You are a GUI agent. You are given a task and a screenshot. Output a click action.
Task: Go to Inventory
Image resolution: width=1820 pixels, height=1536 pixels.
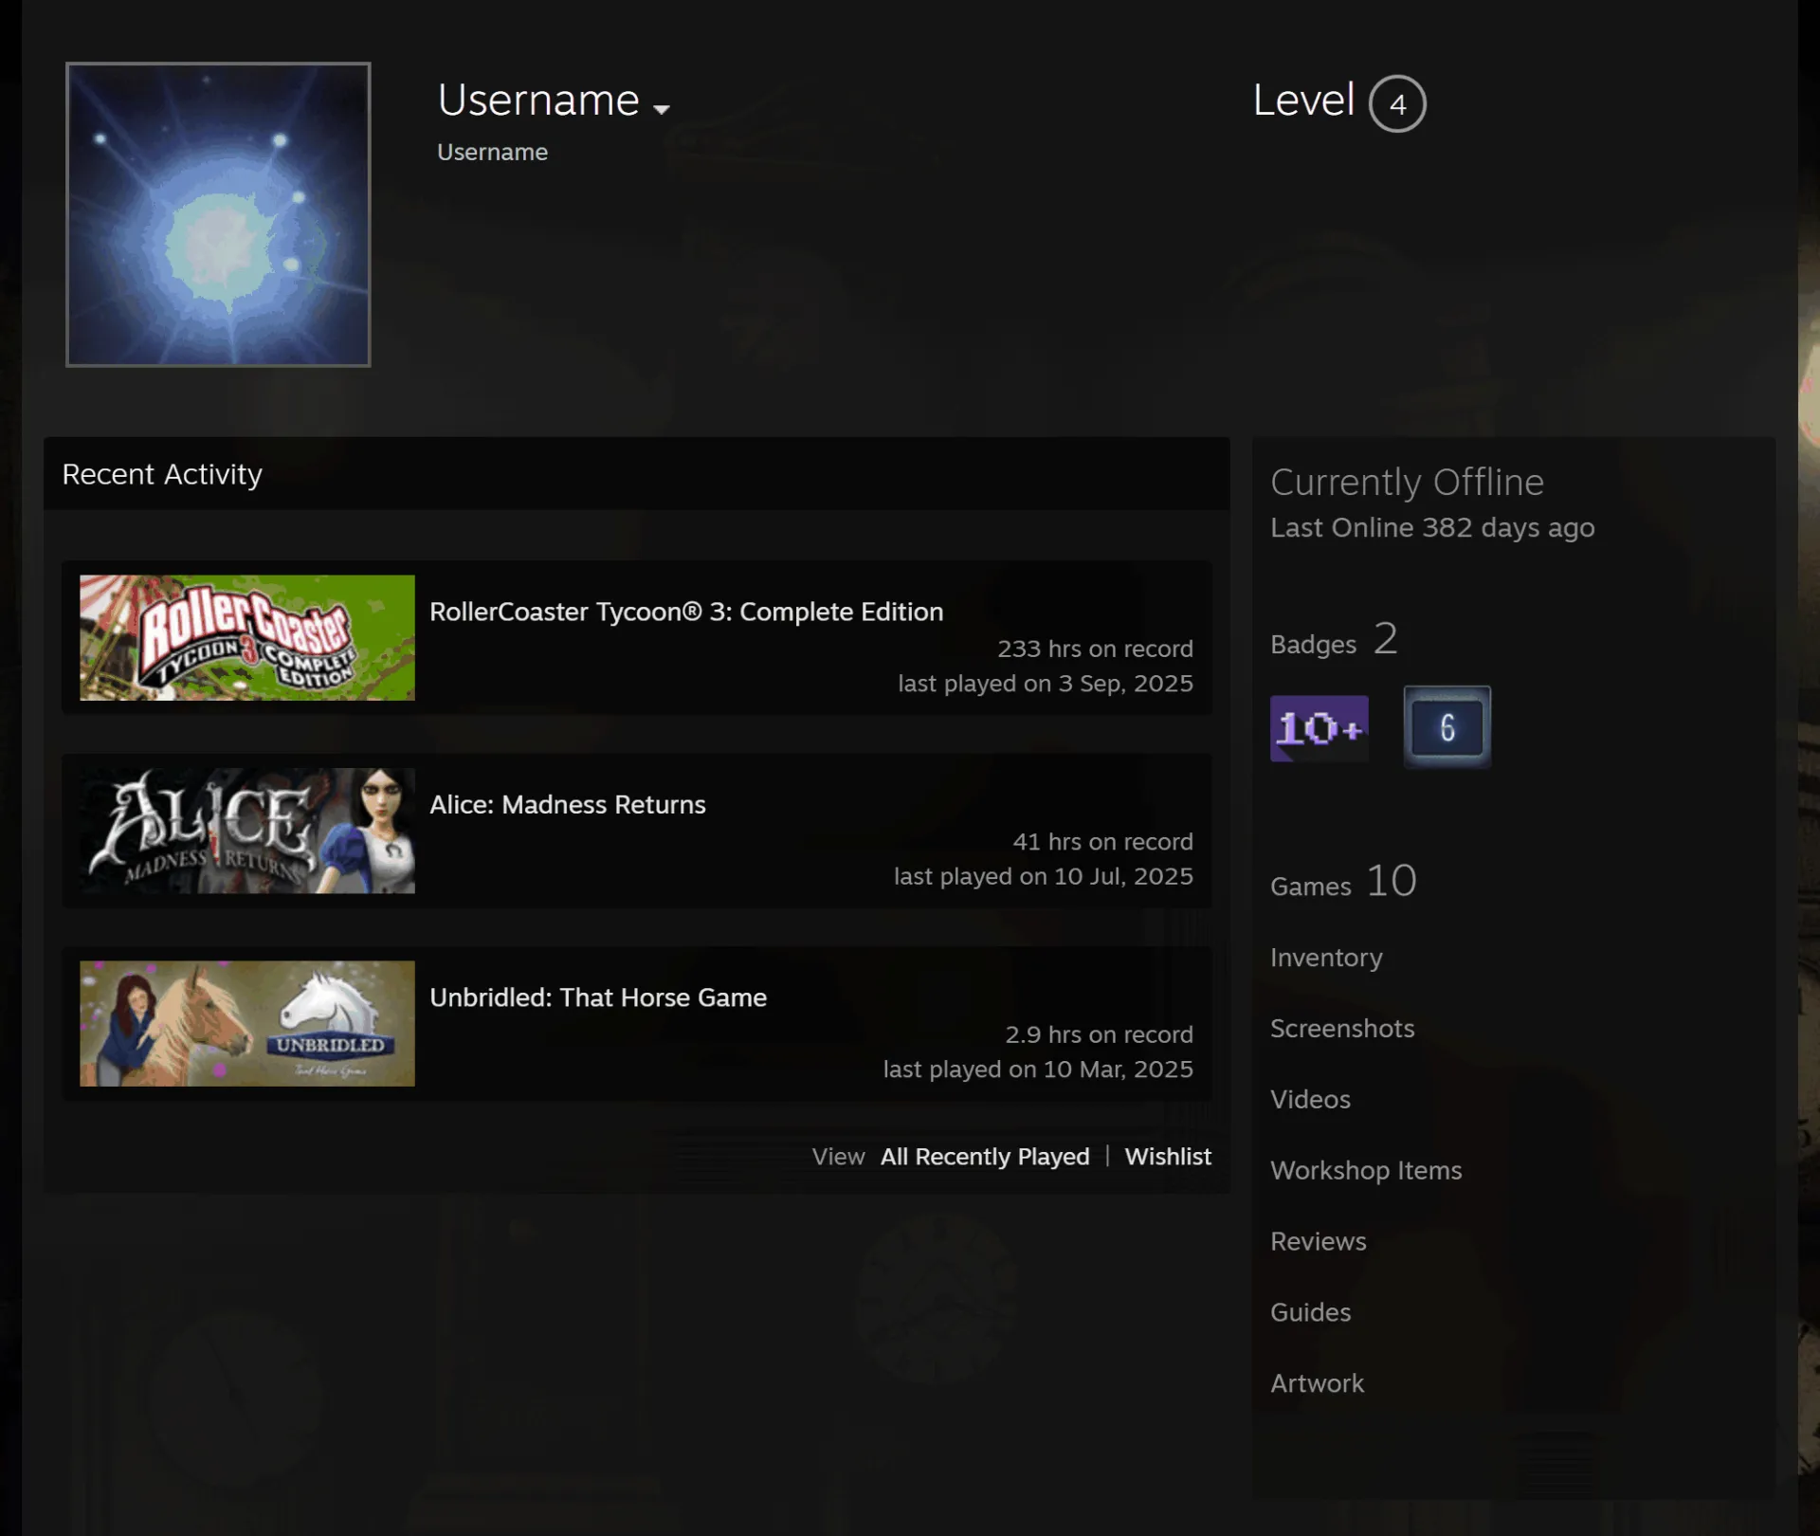1326,958
